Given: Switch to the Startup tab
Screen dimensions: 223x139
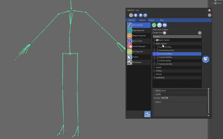Looking at the screenshot, I should (132, 20).
